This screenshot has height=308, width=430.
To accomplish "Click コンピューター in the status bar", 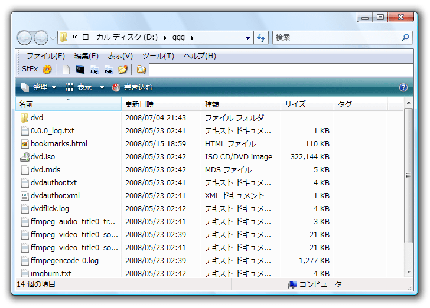I will tap(324, 284).
